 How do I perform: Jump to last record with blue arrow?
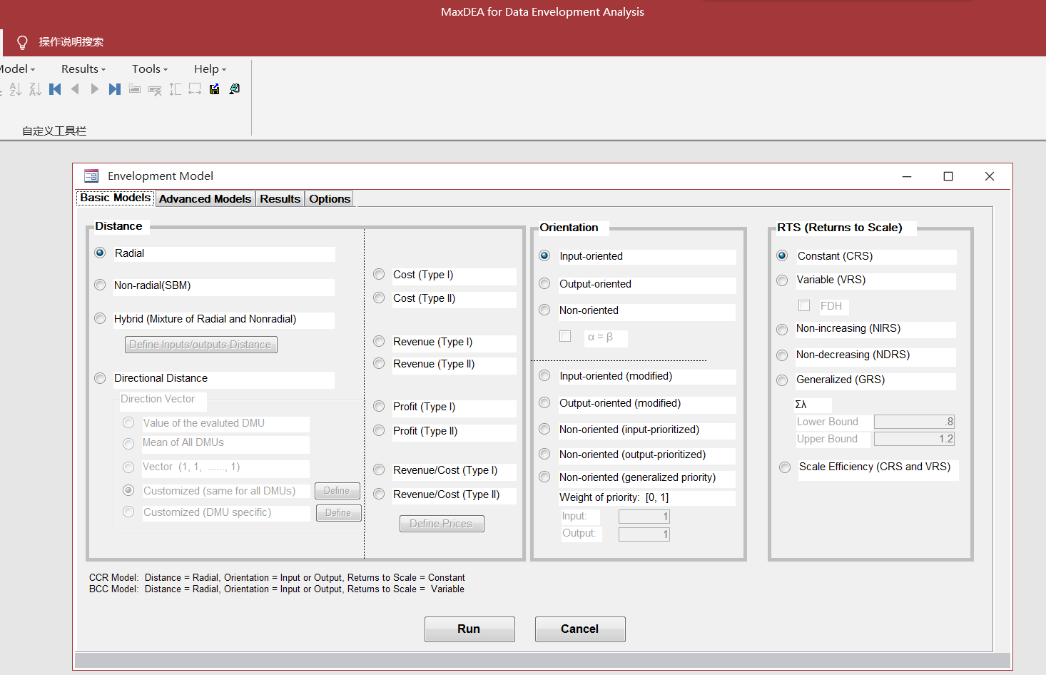pyautogui.click(x=114, y=89)
